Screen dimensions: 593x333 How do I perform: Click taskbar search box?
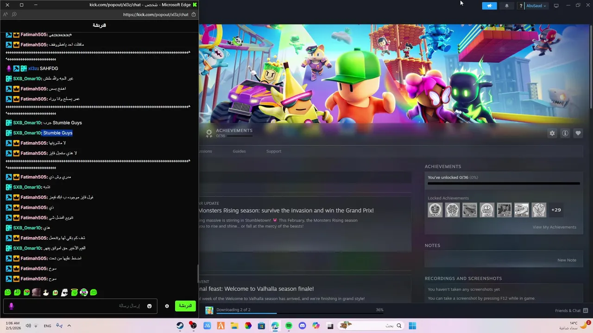[x=371, y=326]
